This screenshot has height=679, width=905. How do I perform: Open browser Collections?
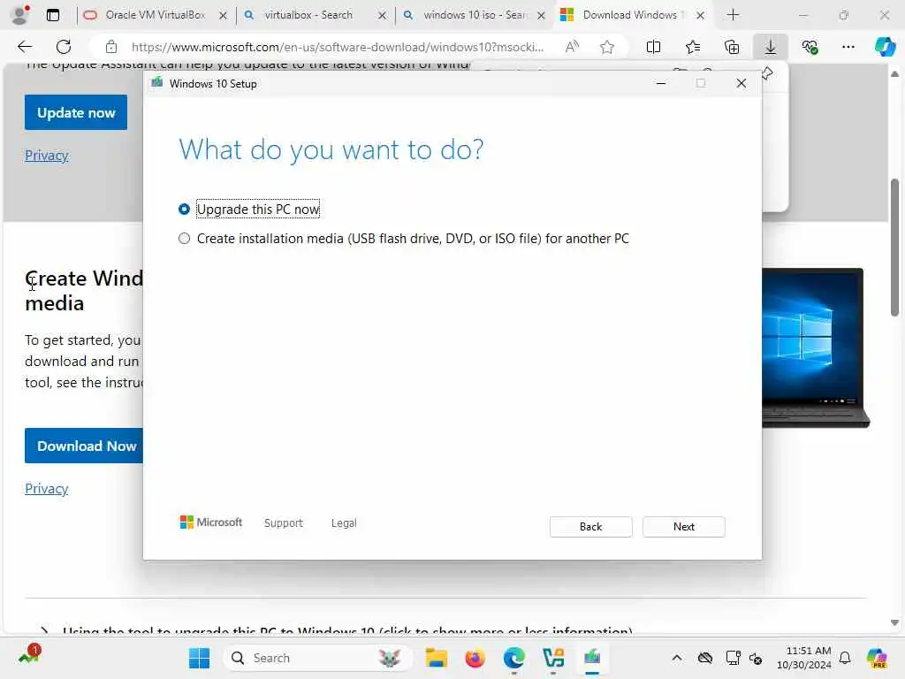[731, 47]
